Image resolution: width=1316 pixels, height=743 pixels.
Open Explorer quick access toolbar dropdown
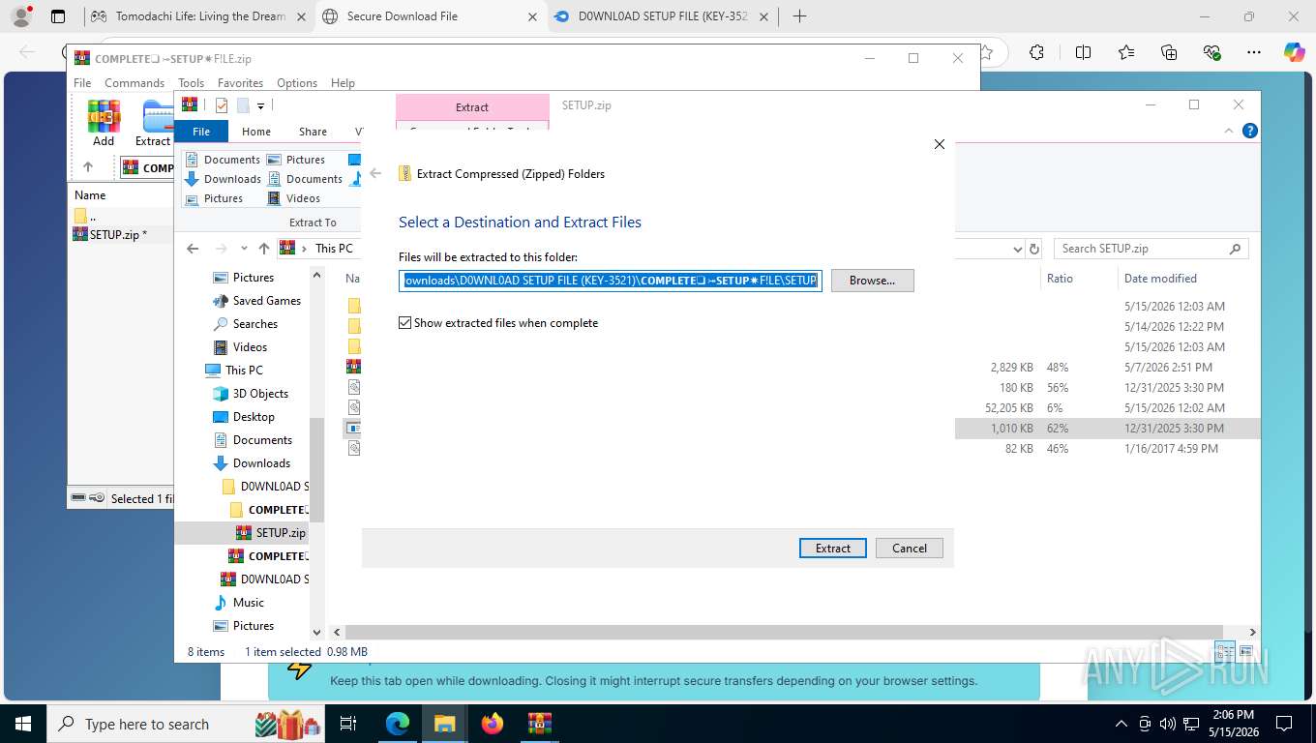(260, 105)
